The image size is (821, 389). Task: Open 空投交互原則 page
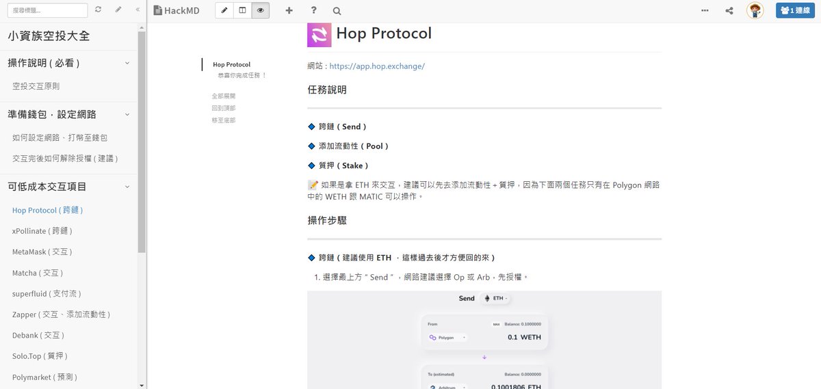36,86
